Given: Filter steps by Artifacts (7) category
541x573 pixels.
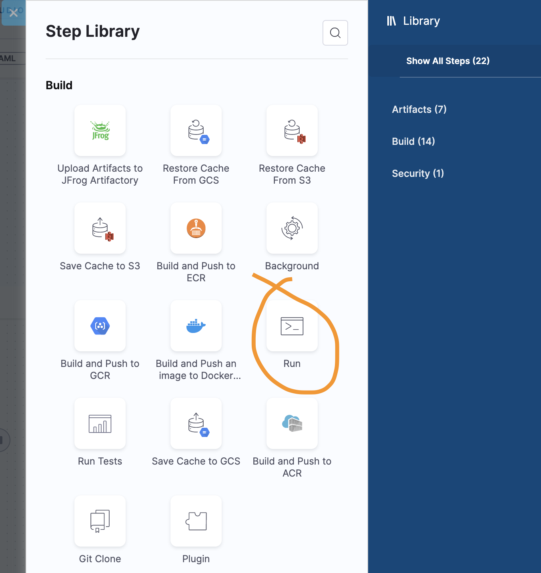Looking at the screenshot, I should [419, 109].
